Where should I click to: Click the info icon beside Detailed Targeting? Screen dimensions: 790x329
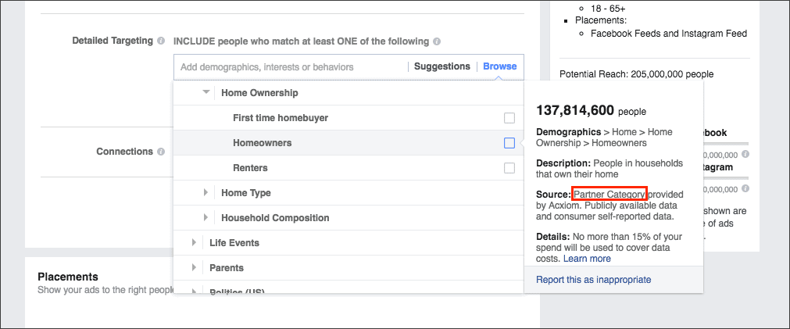pos(161,41)
